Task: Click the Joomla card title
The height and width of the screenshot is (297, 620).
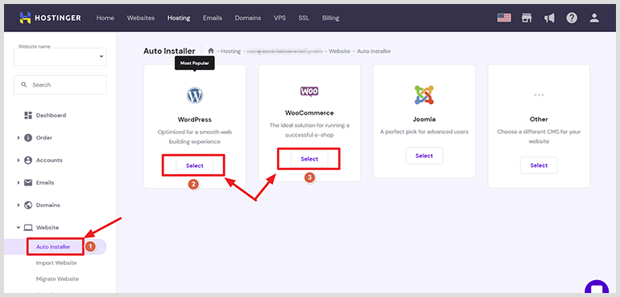Action: tap(424, 119)
